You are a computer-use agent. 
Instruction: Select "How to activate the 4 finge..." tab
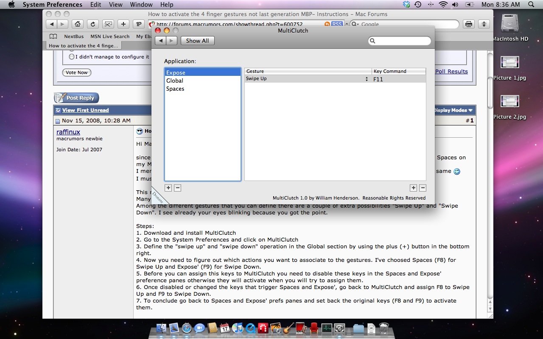coord(84,46)
